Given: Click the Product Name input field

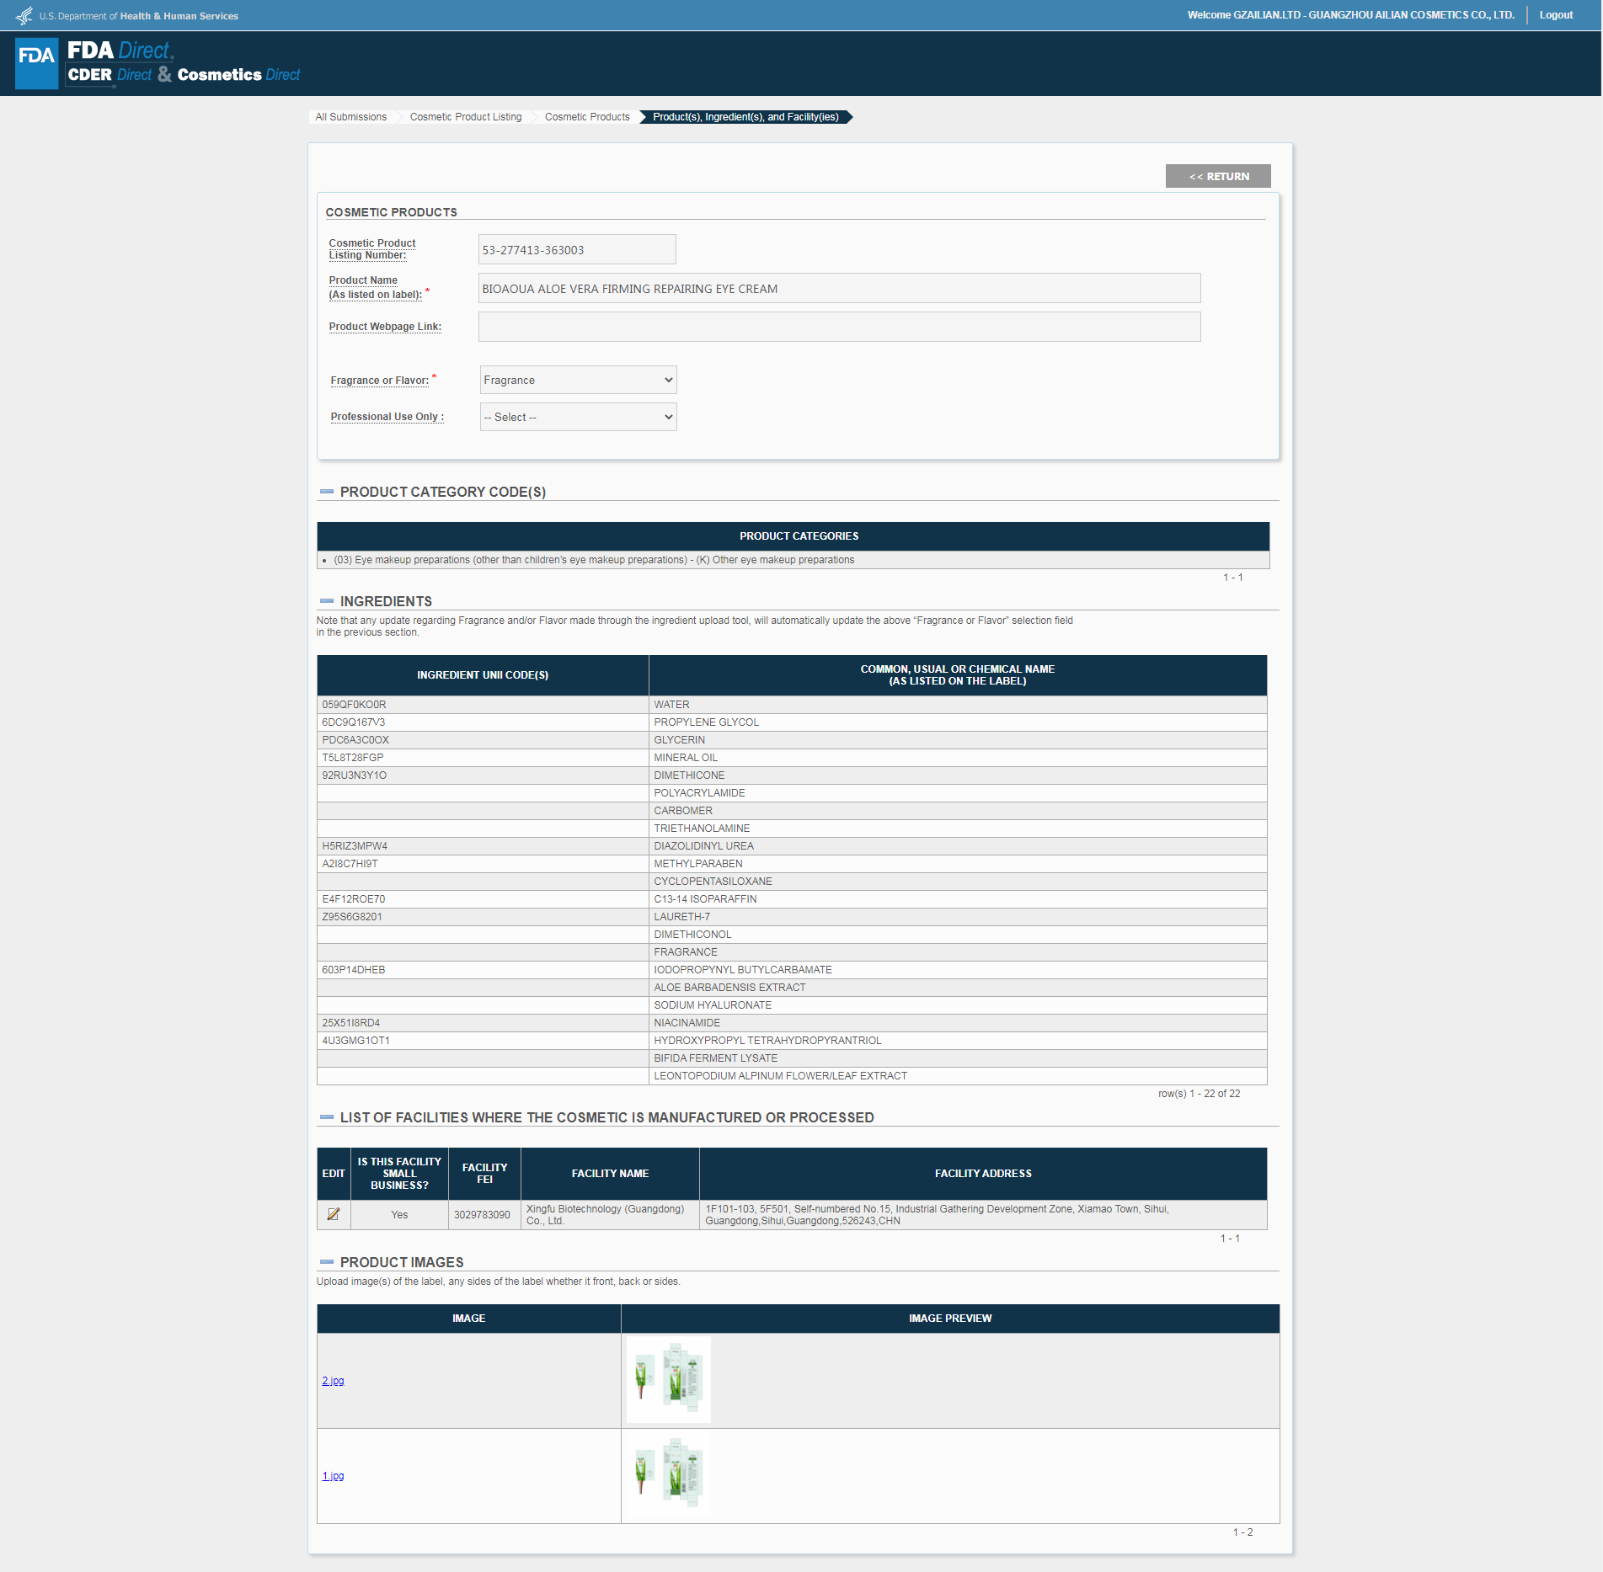Looking at the screenshot, I should [839, 288].
